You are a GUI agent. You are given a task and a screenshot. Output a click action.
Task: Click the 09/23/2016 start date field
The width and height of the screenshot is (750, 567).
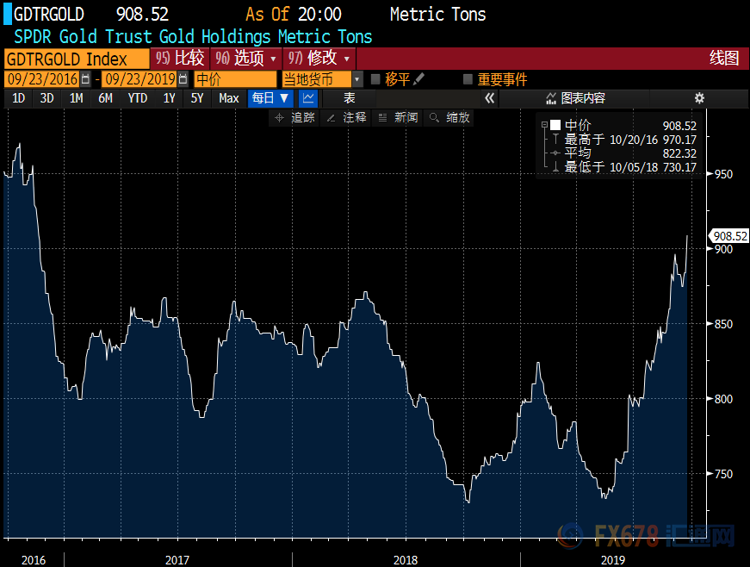42,79
